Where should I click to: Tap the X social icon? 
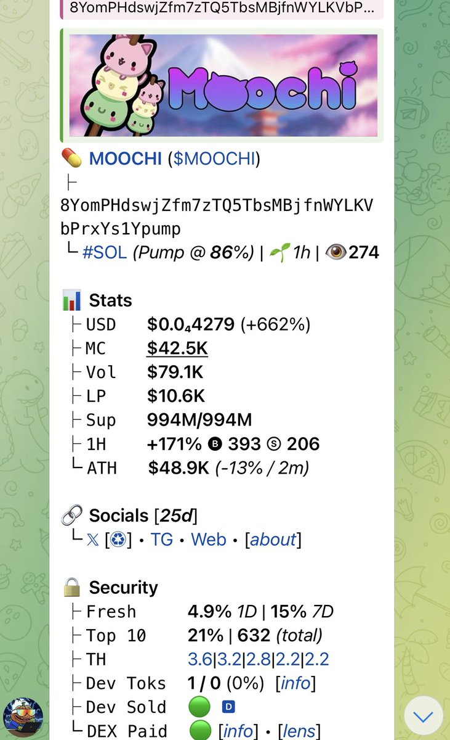92,540
